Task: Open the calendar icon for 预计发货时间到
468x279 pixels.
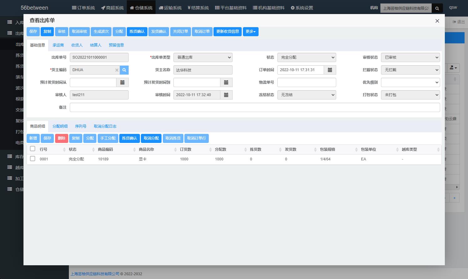Action: 226,82
